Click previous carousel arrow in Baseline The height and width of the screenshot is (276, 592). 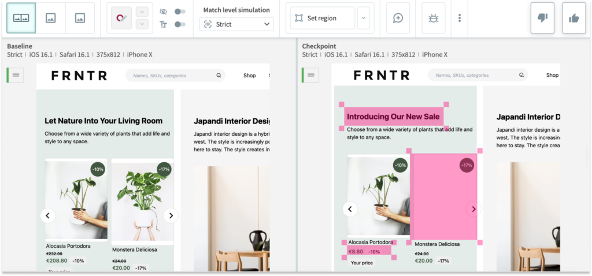(x=48, y=215)
